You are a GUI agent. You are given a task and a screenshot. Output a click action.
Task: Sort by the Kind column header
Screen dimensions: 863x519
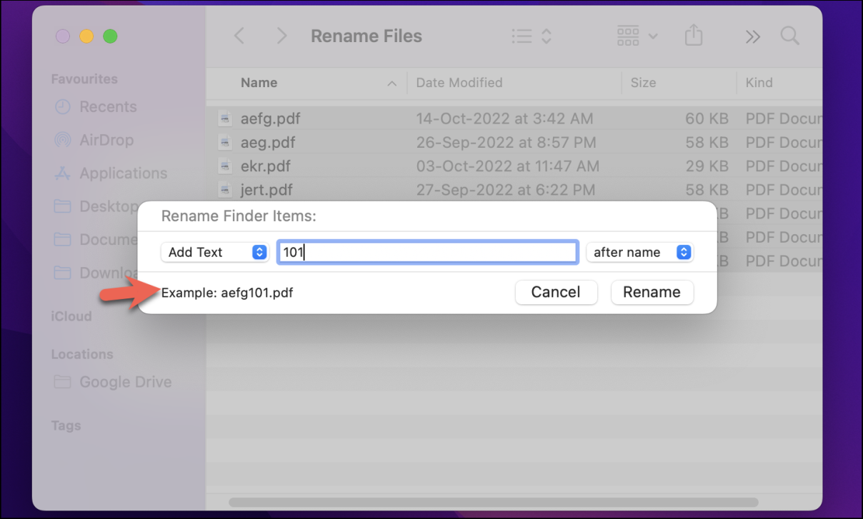coord(759,83)
